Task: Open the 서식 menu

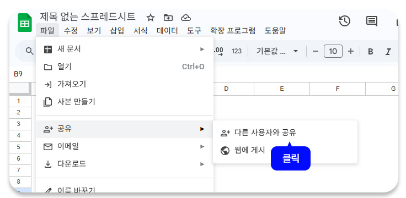Action: [140, 31]
